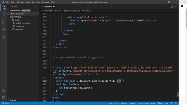Open the Manage gear icon
This screenshot has width=187, height=105.
click(x=4, y=98)
